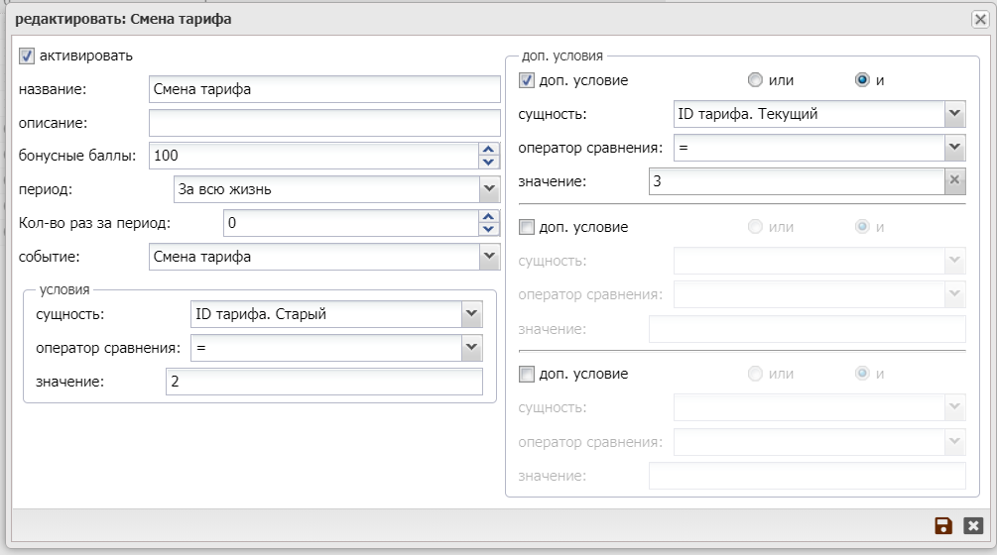Enable the second "доп. условие" checkbox
This screenshot has height=555, width=997.
[527, 227]
